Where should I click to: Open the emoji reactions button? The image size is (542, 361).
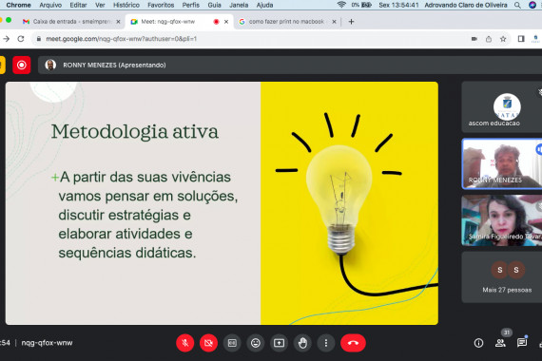(x=256, y=343)
